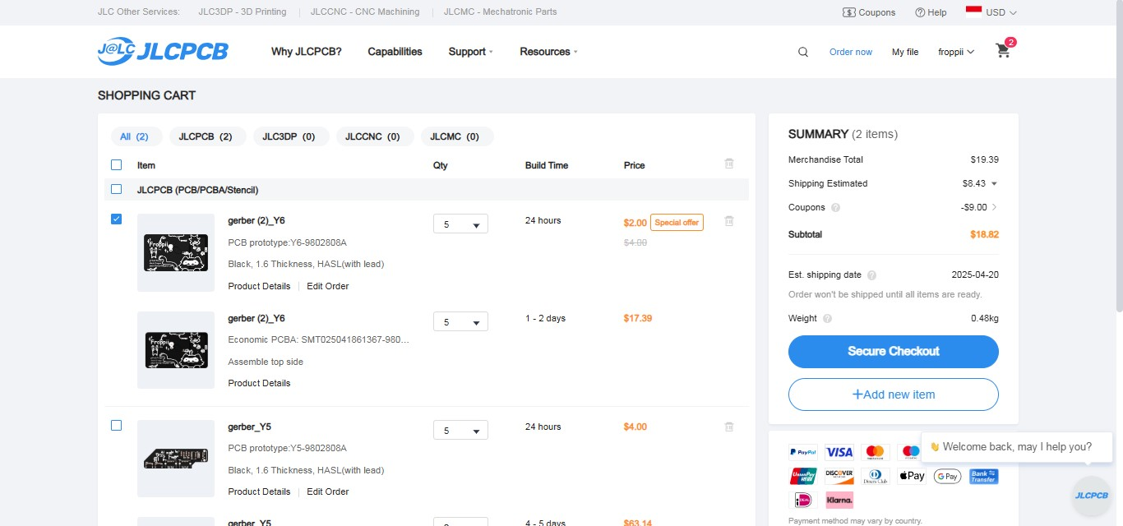Open the My file link
Viewport: 1123px width, 526px height.
tap(905, 52)
